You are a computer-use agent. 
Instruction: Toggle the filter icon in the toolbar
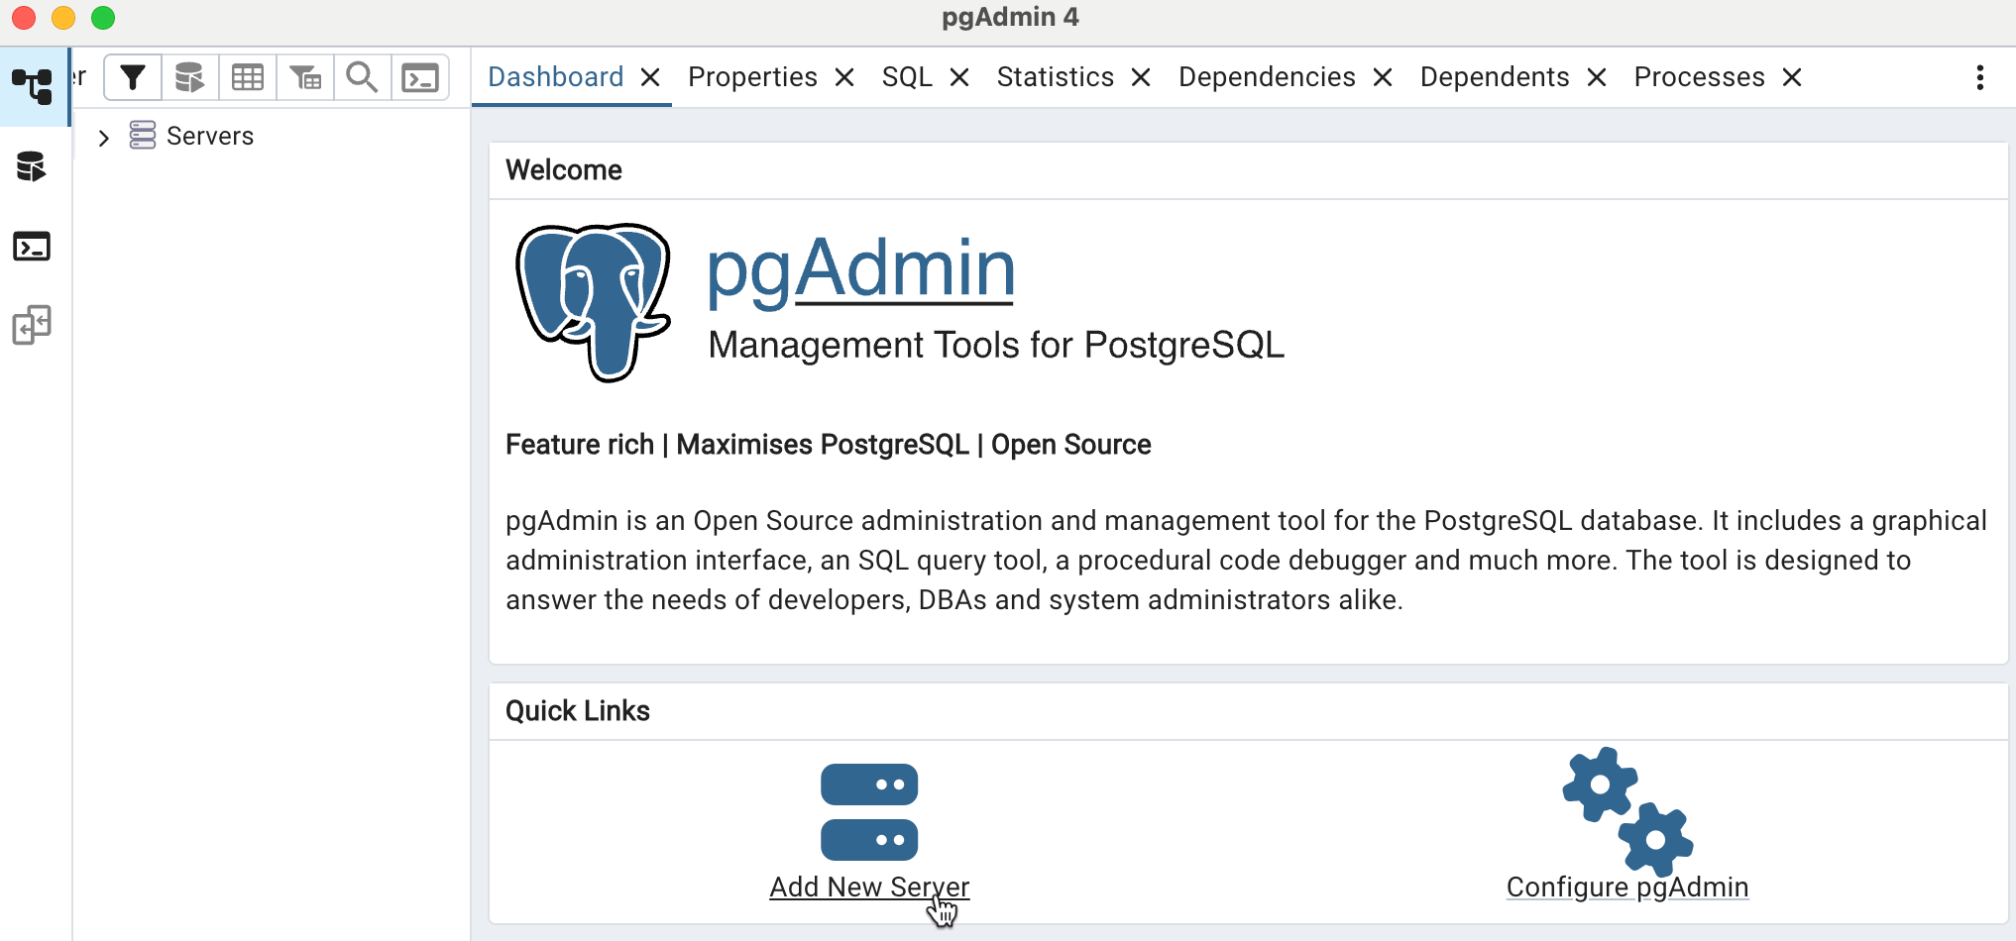point(133,76)
